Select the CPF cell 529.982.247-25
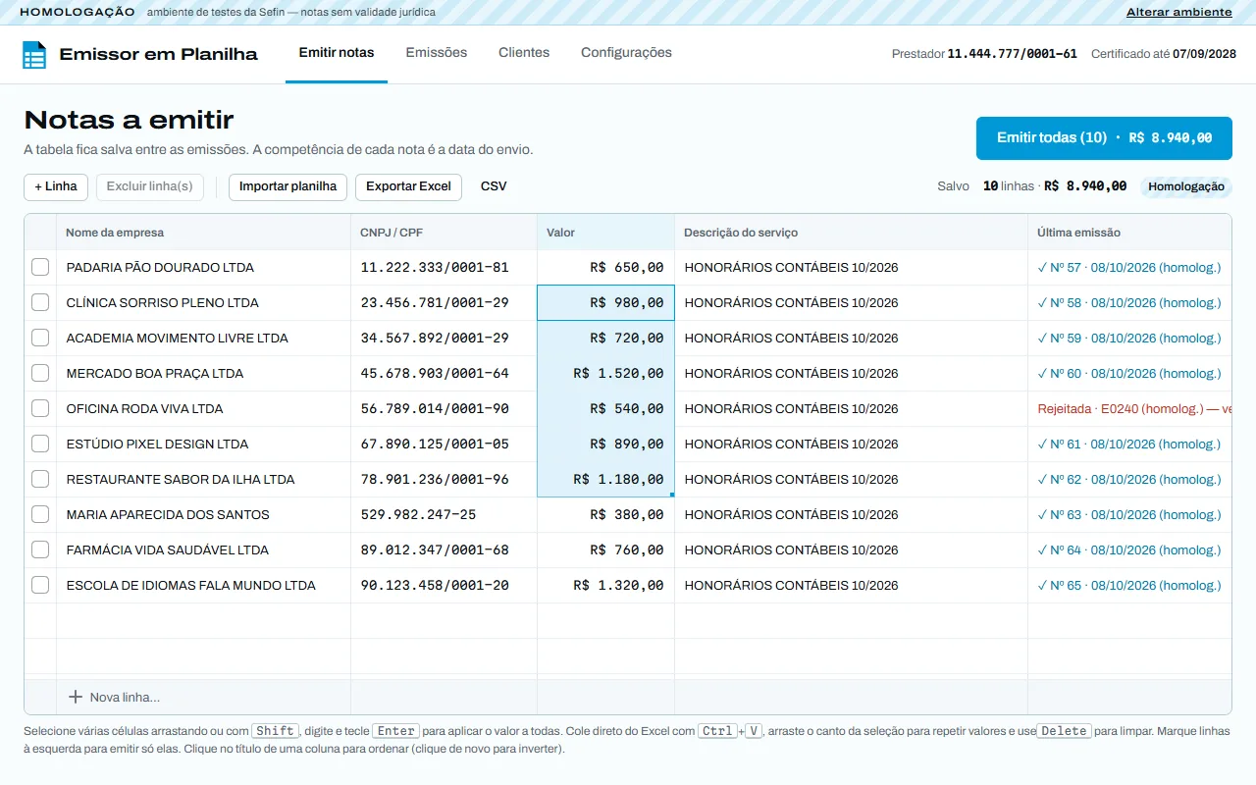 pos(444,514)
